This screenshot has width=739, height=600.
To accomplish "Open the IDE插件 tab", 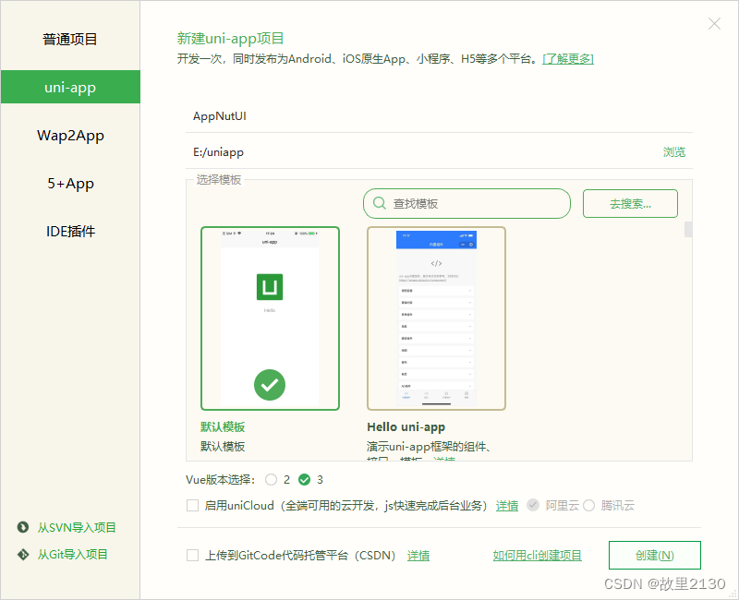I will (70, 232).
